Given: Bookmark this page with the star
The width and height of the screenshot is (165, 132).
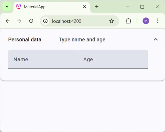Looking at the screenshot, I should coord(111,21).
